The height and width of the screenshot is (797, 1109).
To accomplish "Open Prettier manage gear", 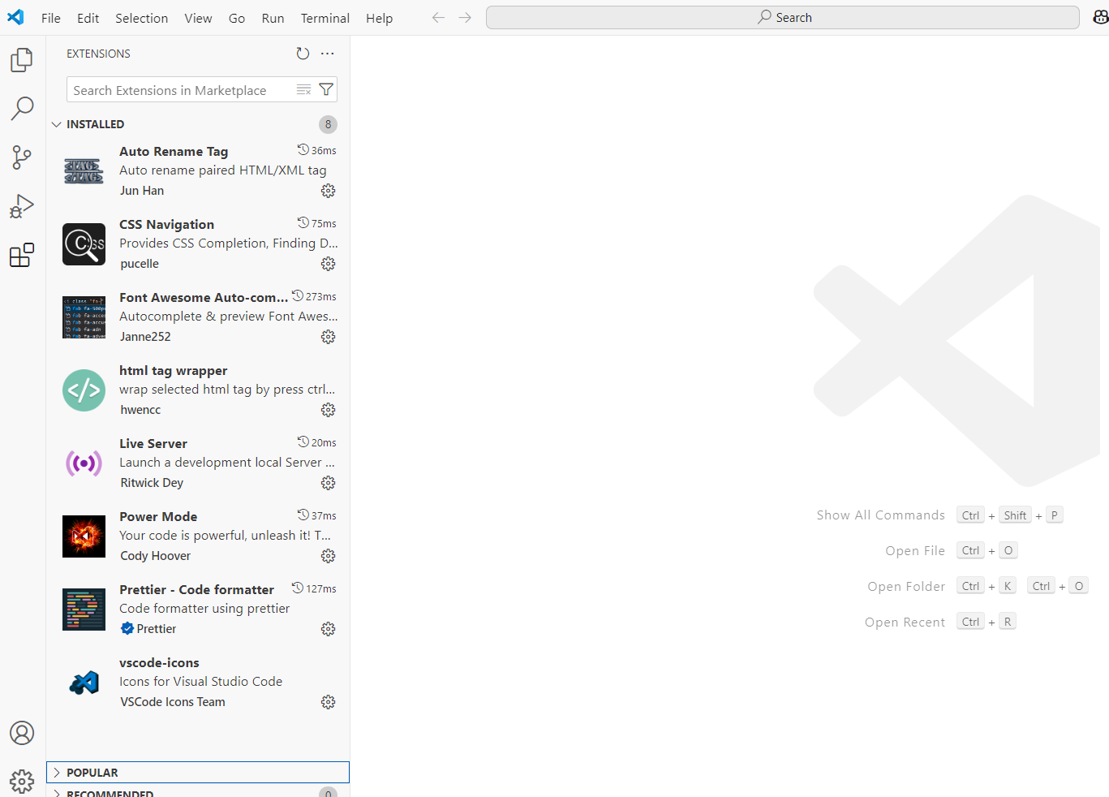I will click(x=328, y=629).
